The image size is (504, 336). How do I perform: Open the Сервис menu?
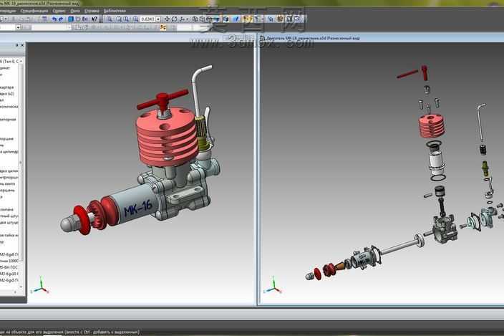tap(59, 11)
